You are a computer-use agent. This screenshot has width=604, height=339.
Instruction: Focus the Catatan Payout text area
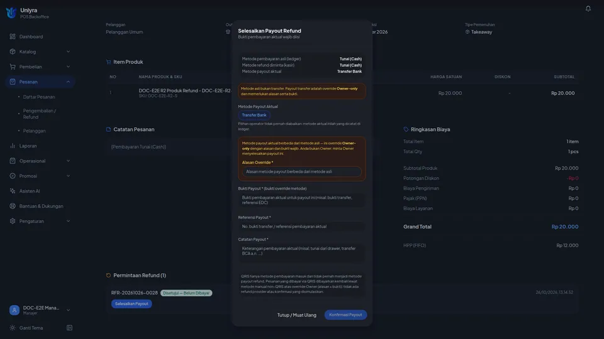(301, 252)
